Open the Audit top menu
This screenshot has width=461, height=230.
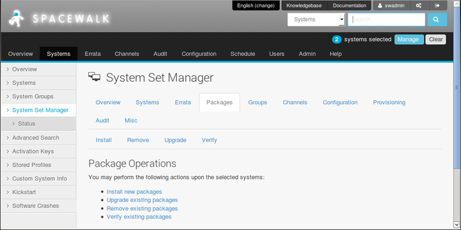coord(160,54)
